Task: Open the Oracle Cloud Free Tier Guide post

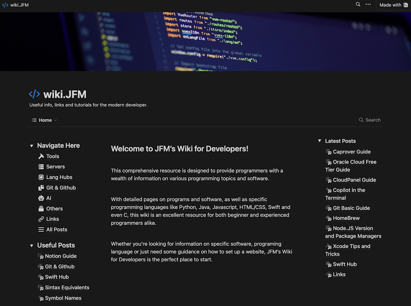Action: pyautogui.click(x=351, y=166)
